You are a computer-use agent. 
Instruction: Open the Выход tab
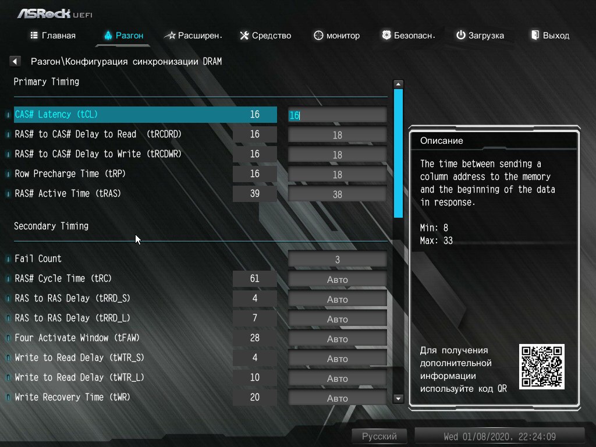tap(550, 36)
